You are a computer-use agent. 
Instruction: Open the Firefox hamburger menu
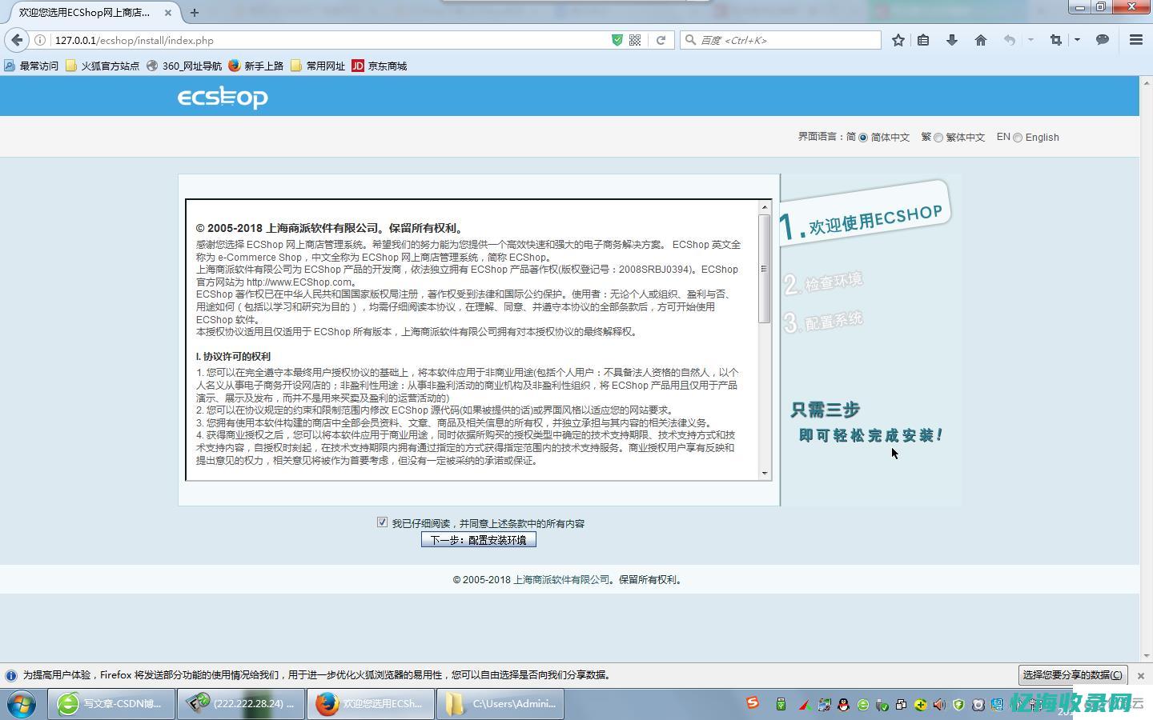click(1136, 40)
